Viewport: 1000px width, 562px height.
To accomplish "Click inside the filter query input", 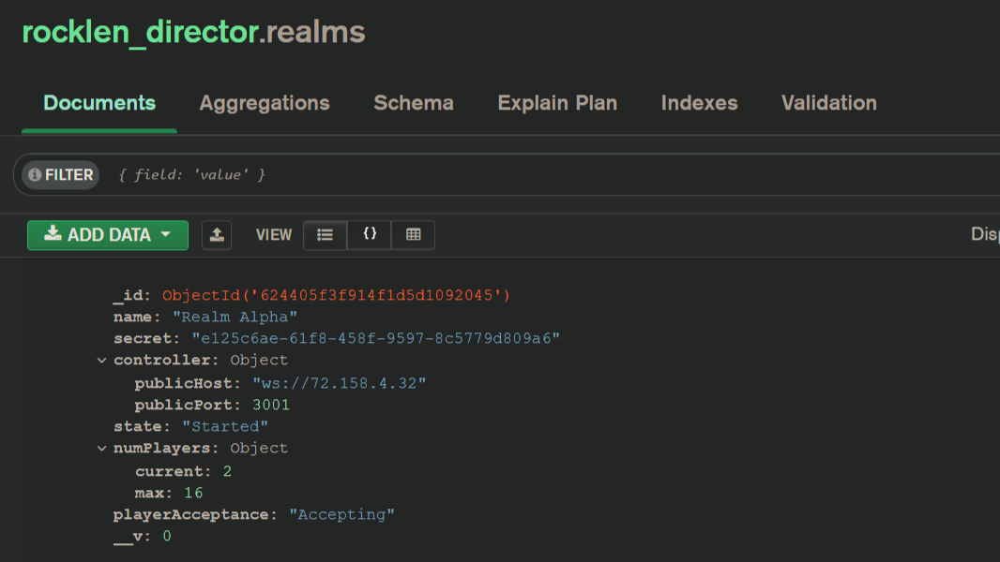I will 281,174.
